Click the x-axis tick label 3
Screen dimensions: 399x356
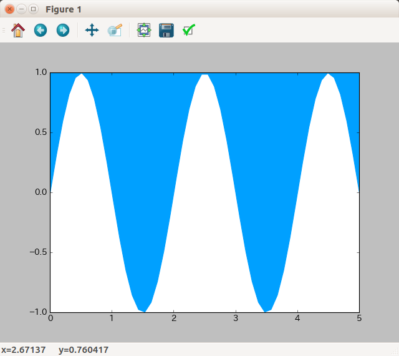(235, 319)
